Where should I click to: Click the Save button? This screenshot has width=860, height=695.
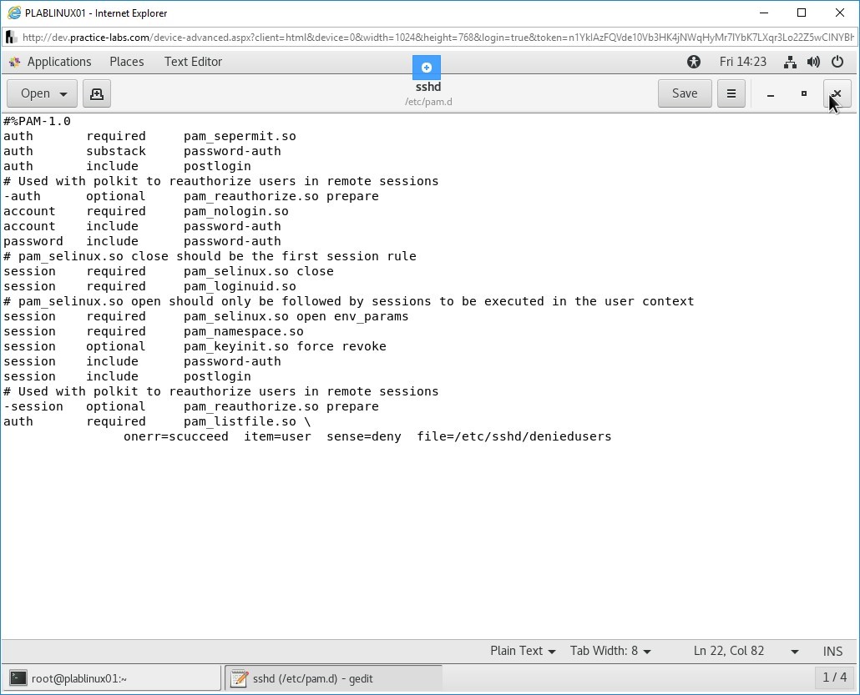click(x=685, y=93)
